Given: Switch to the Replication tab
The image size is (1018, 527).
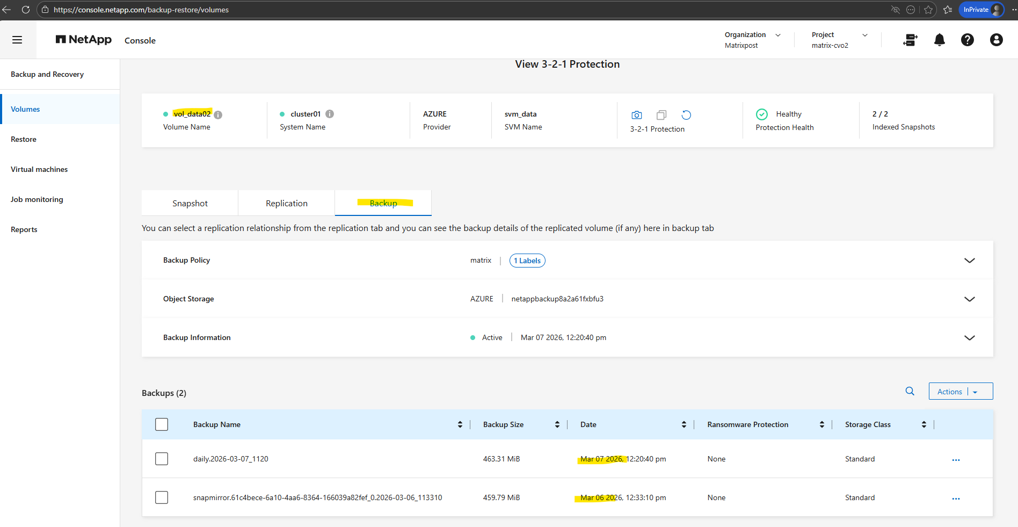Looking at the screenshot, I should pos(287,203).
